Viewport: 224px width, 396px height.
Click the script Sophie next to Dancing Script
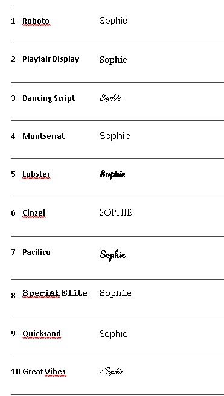[110, 97]
